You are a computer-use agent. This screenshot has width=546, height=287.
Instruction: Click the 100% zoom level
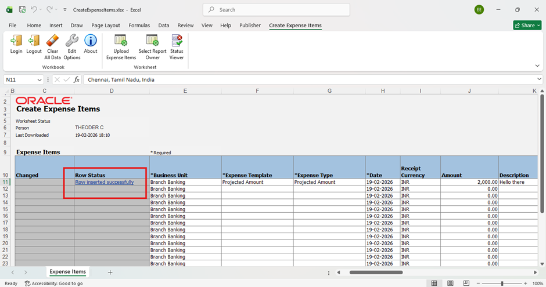pyautogui.click(x=537, y=283)
